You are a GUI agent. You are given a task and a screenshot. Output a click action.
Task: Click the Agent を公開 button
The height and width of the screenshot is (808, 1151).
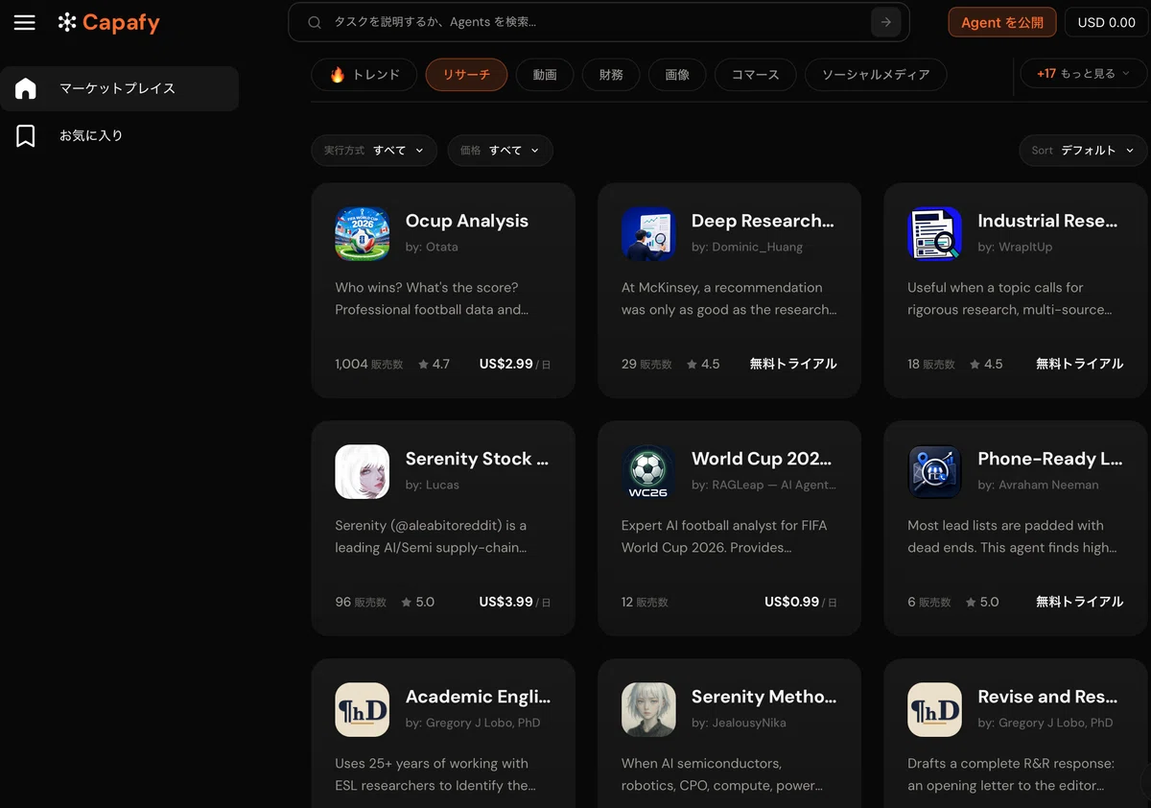1002,22
